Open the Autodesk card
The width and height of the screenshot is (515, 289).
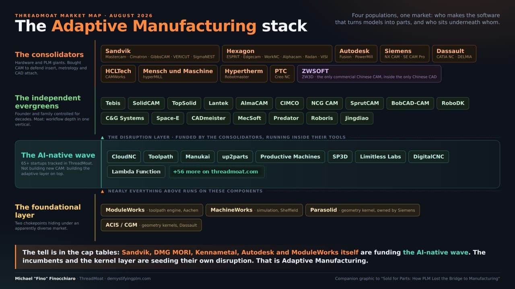356,54
